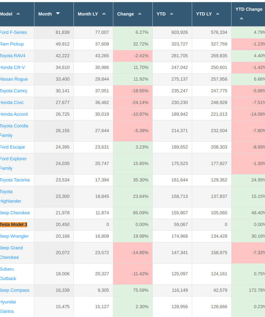Screen dimensions: 265x317
Task: Select Jeep Compass YTD LY 42,579
Action: point(220,290)
